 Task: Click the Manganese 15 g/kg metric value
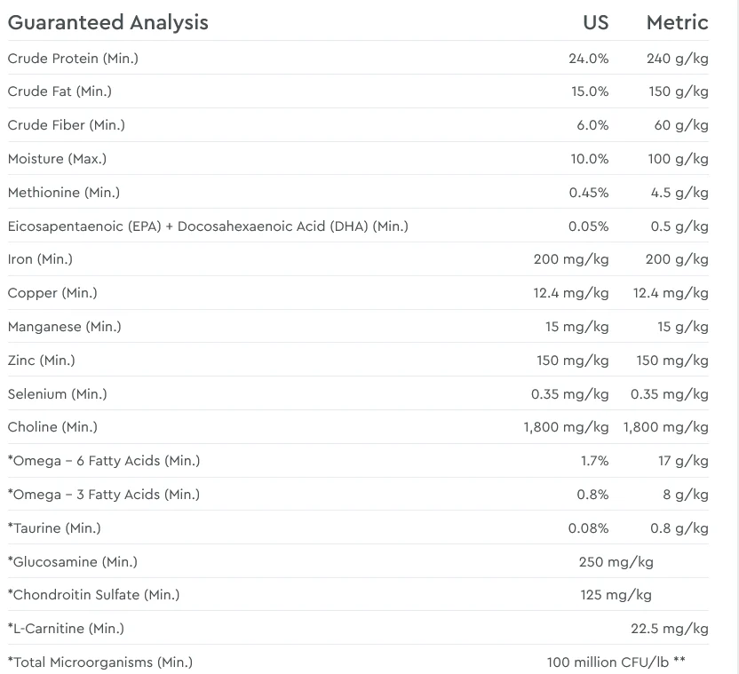683,327
